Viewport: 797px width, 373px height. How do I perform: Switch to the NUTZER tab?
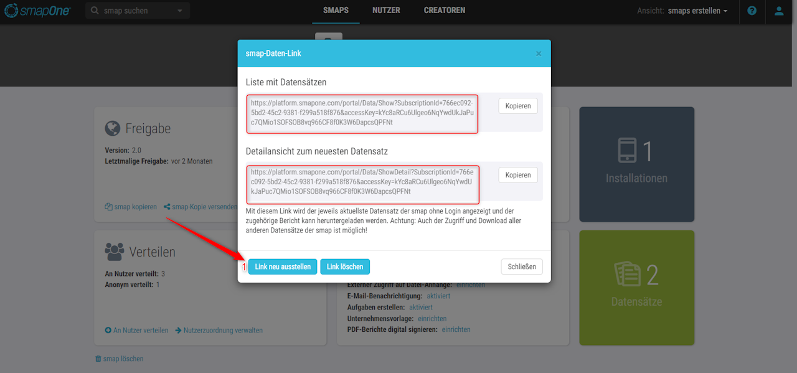pyautogui.click(x=386, y=11)
